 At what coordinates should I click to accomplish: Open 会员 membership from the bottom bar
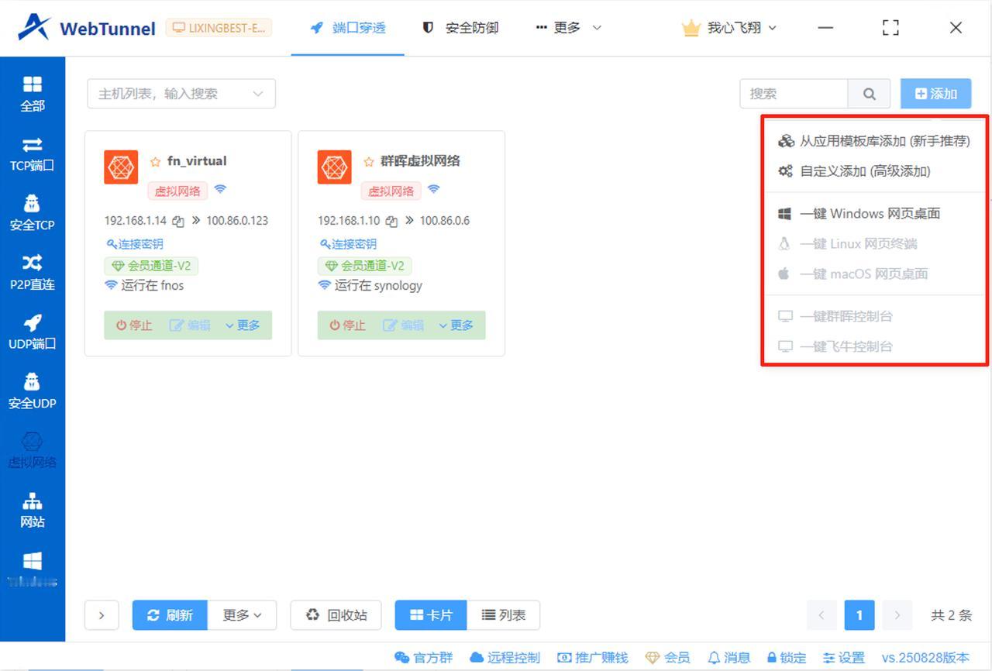[x=670, y=657]
